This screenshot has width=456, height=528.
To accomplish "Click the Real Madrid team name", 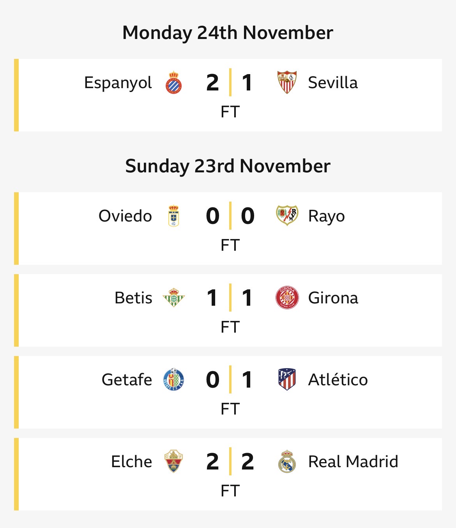I will pyautogui.click(x=353, y=462).
